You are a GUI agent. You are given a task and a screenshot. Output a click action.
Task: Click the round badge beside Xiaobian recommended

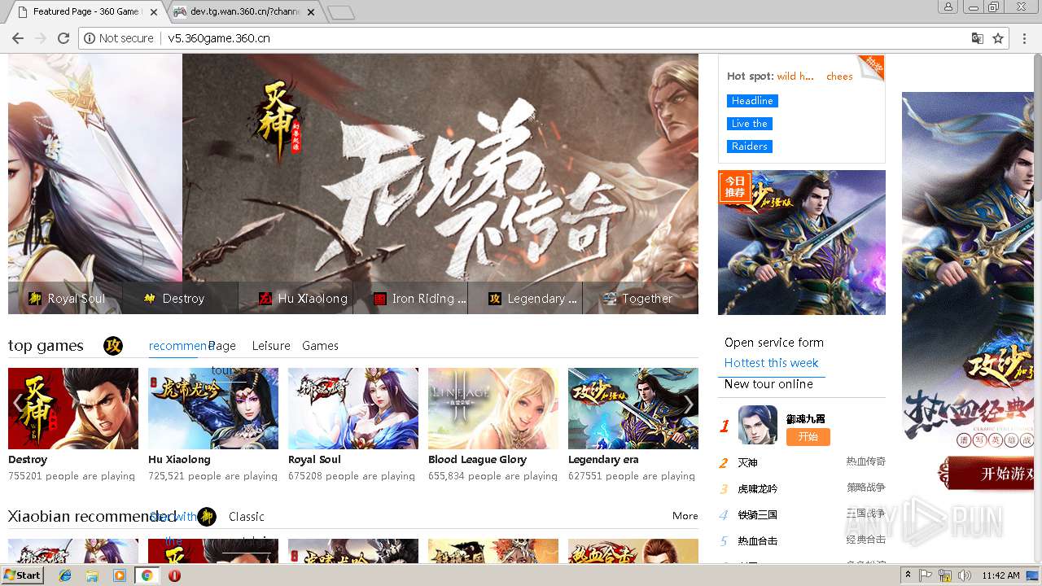[x=207, y=516]
